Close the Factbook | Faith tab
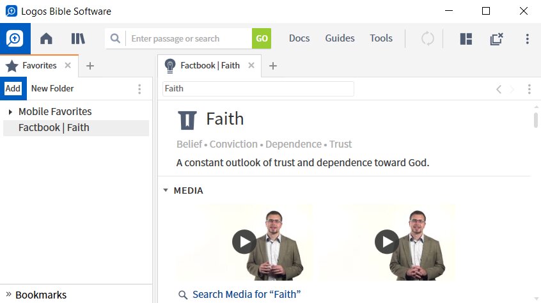The height and width of the screenshot is (303, 541). click(x=251, y=65)
